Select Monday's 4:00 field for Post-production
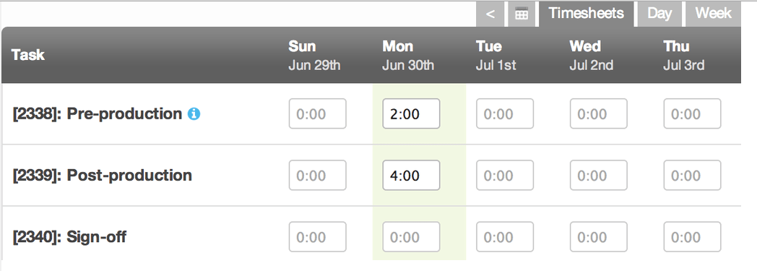 pos(411,175)
